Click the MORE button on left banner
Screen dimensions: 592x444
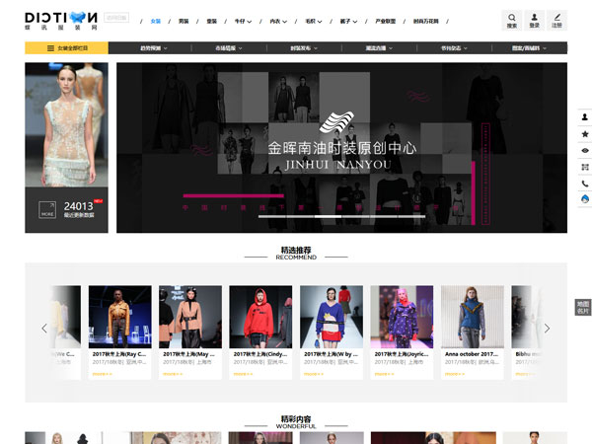[x=46, y=210]
